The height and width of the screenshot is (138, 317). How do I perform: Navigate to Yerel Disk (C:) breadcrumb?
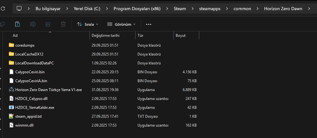87,9
